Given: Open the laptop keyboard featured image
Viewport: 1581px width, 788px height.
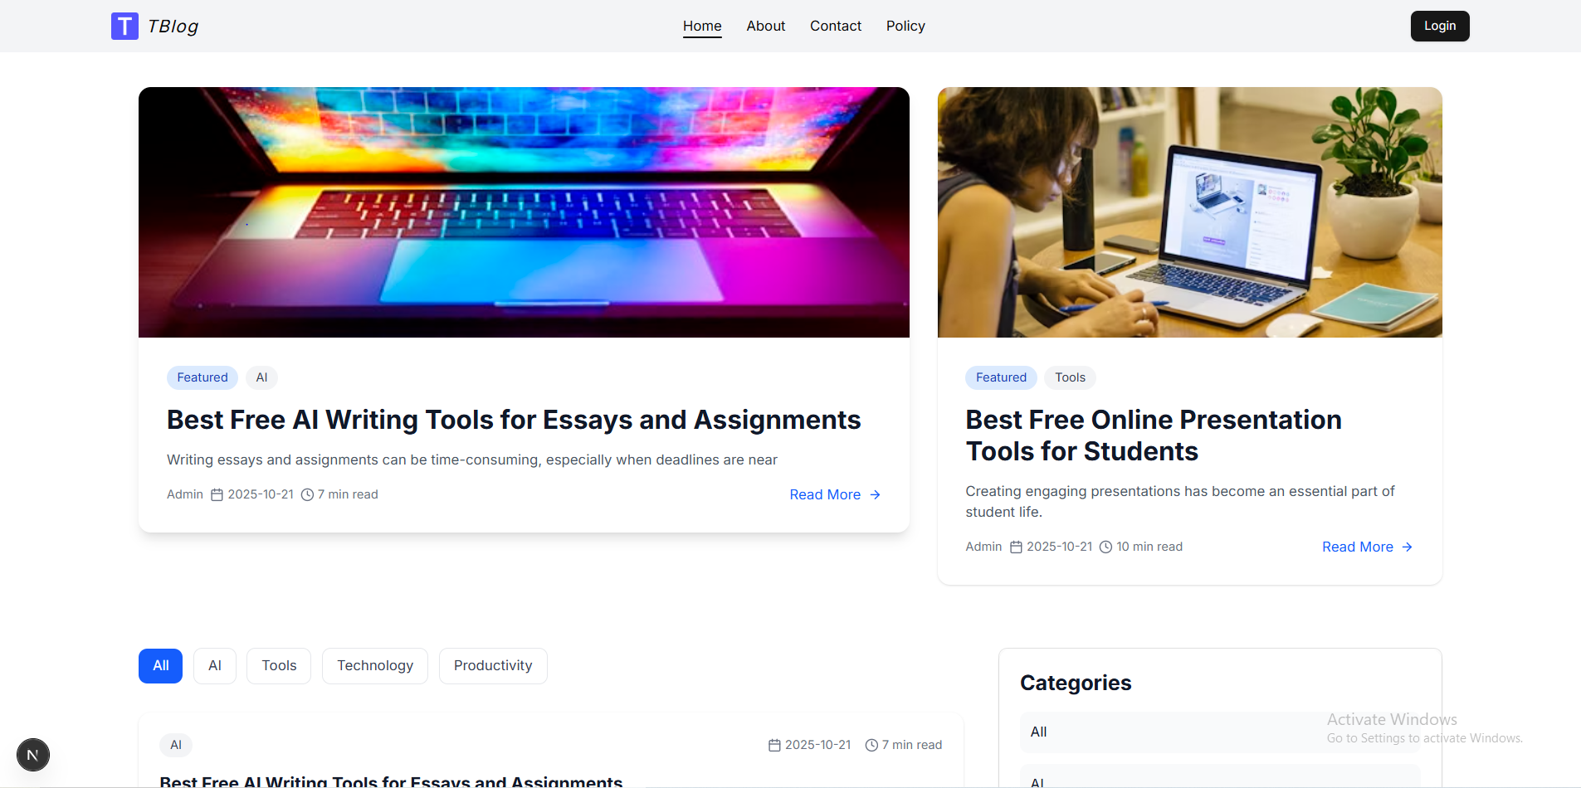Looking at the screenshot, I should tap(524, 212).
